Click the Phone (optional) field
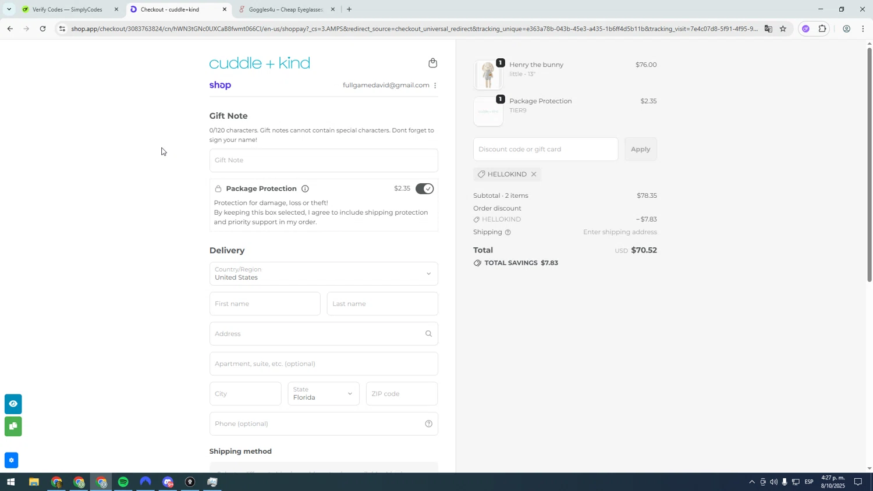 coord(324,424)
